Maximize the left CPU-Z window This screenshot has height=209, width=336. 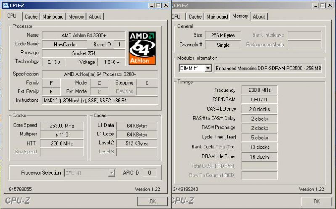coord(159,5)
